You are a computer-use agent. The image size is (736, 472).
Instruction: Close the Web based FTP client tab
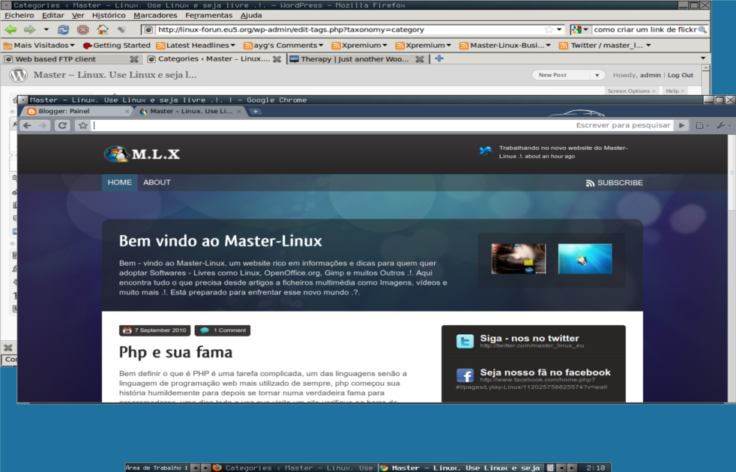134,59
